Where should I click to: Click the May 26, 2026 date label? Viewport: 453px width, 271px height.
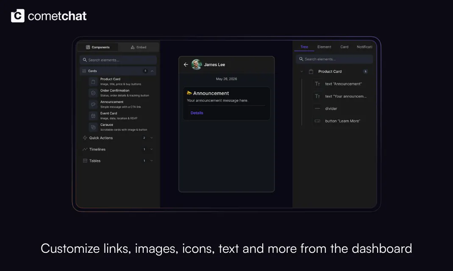226,79
